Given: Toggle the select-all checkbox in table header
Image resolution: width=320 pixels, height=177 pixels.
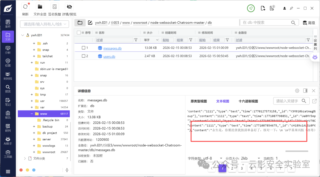Looking at the screenshot, I should click(79, 33).
